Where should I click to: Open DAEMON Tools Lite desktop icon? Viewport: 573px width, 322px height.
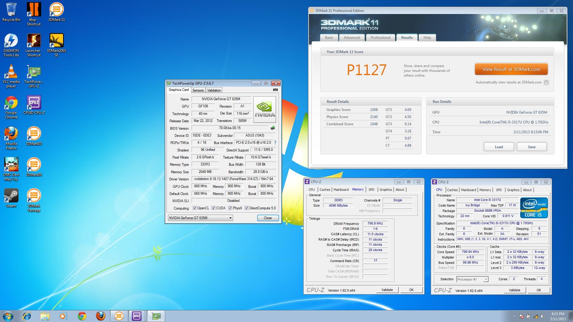click(x=11, y=45)
